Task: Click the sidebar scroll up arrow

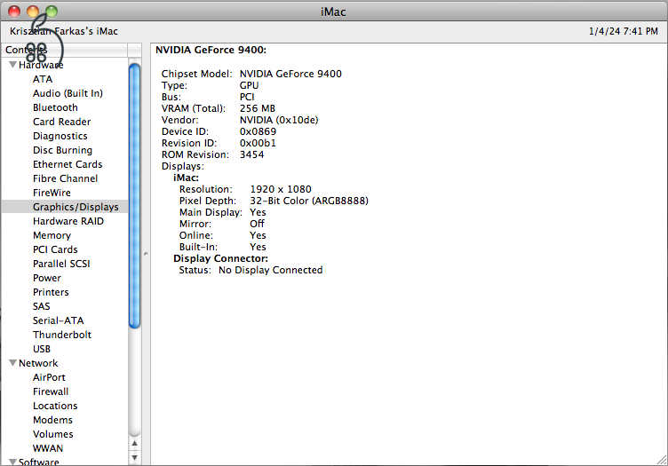Action: pyautogui.click(x=135, y=444)
